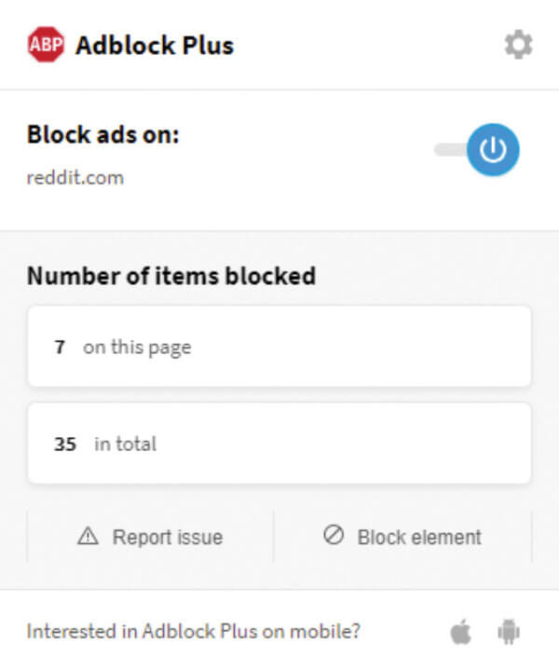The image size is (559, 671).
Task: Click the "in total" counter card
Action: pos(279,444)
